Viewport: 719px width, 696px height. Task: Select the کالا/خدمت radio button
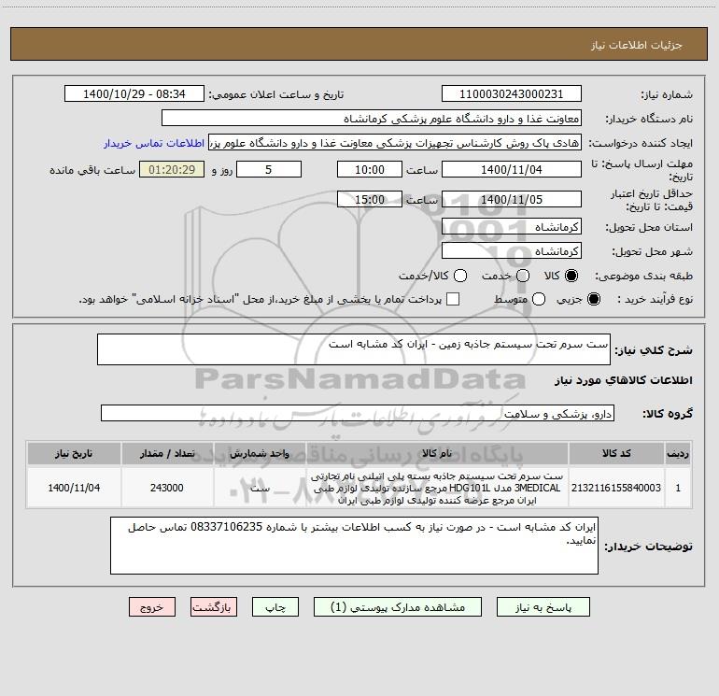point(460,276)
